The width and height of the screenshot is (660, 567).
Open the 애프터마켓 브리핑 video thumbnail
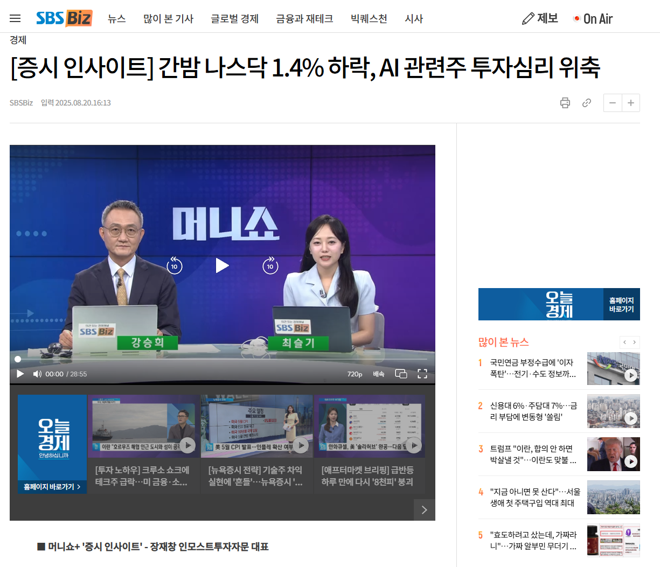point(370,425)
